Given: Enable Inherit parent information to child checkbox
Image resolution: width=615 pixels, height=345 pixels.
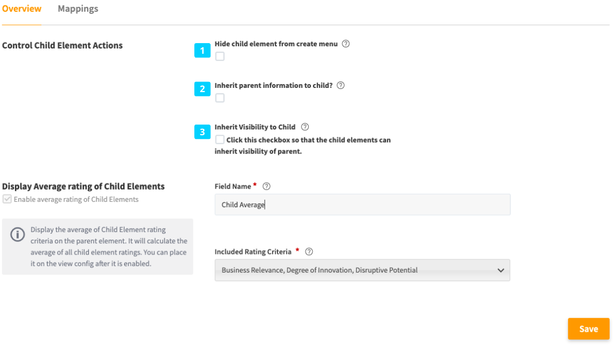Looking at the screenshot, I should [220, 98].
